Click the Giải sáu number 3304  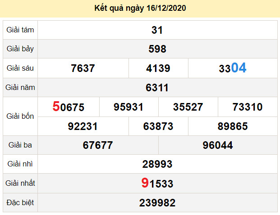coord(233,68)
